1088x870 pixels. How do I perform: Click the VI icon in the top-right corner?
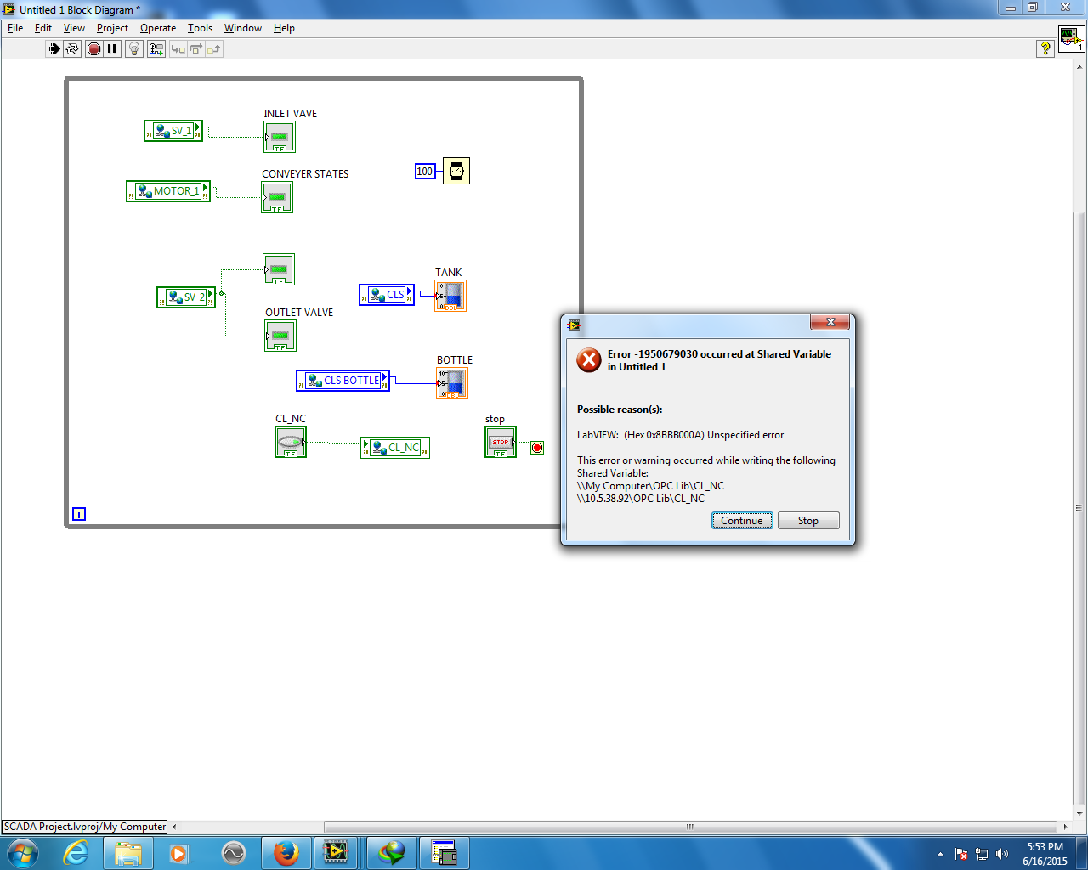click(1070, 40)
